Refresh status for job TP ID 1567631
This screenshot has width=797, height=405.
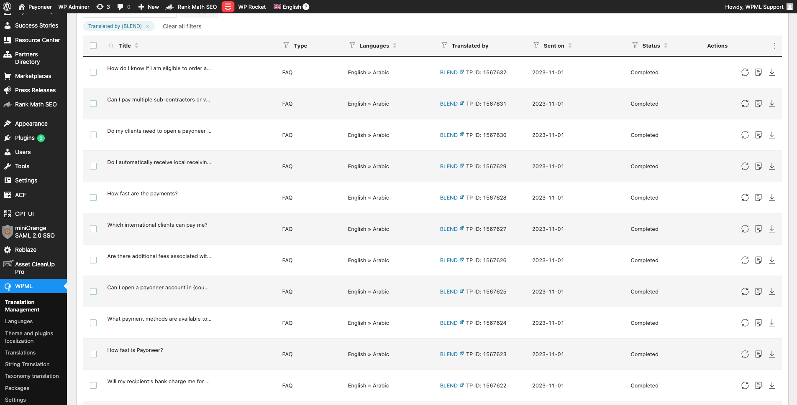click(745, 104)
